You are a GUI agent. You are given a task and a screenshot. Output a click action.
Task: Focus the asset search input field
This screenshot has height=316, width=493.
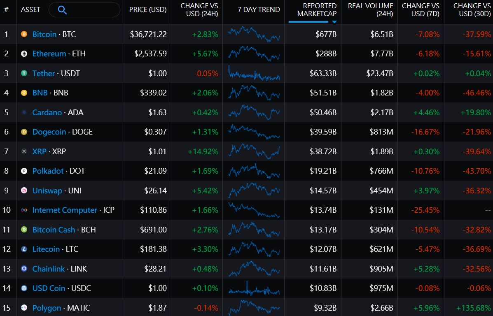pyautogui.click(x=84, y=10)
